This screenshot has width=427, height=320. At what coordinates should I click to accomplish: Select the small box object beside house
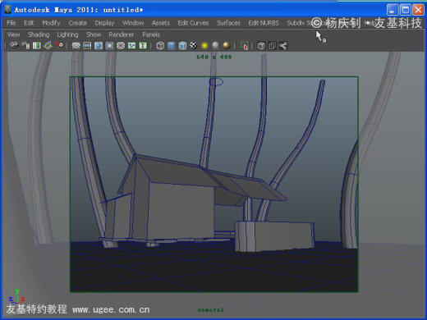(x=273, y=235)
